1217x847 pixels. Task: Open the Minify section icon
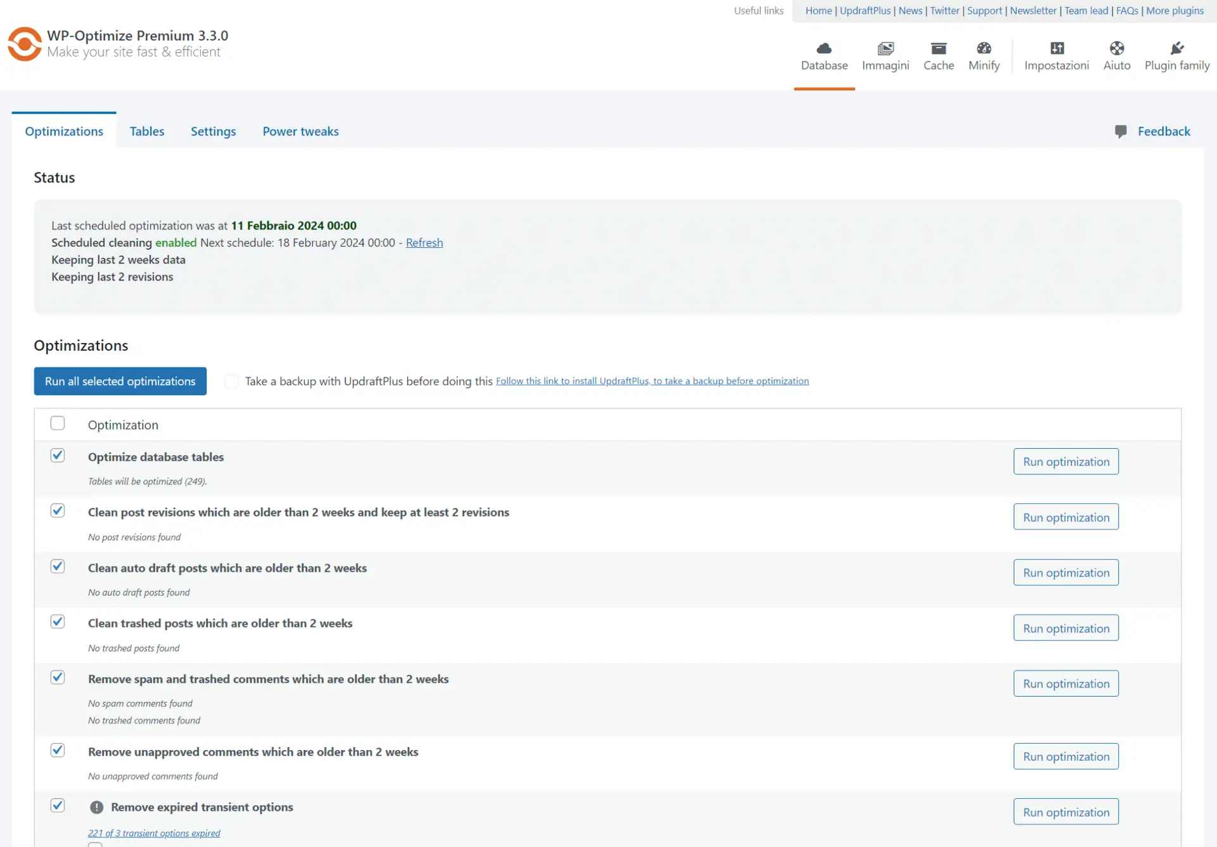984,48
